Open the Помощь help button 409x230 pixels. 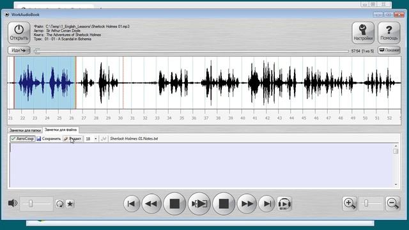pos(389,33)
